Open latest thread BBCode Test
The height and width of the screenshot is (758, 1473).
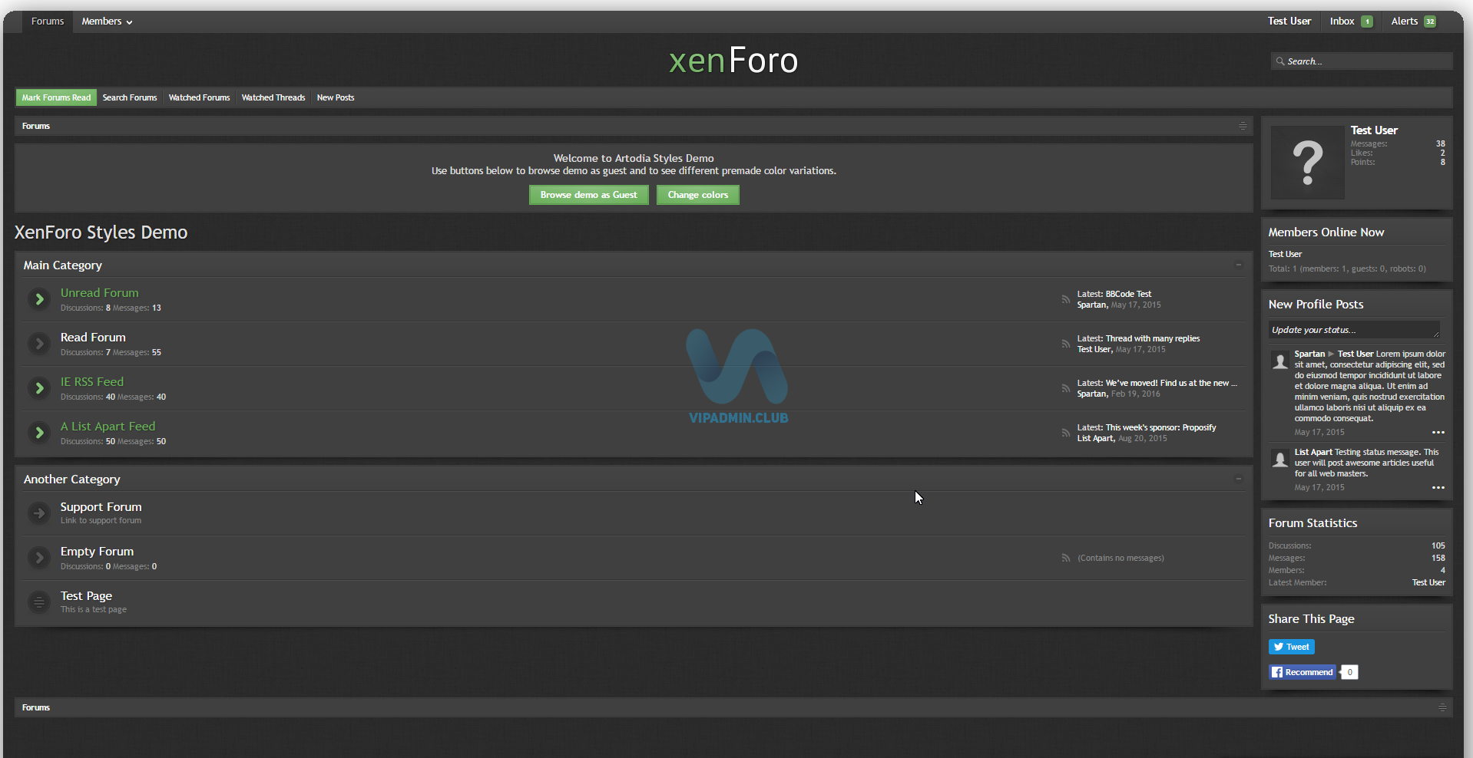tap(1128, 294)
